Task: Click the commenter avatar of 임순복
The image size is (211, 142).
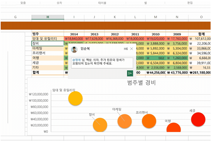Action: point(74,49)
